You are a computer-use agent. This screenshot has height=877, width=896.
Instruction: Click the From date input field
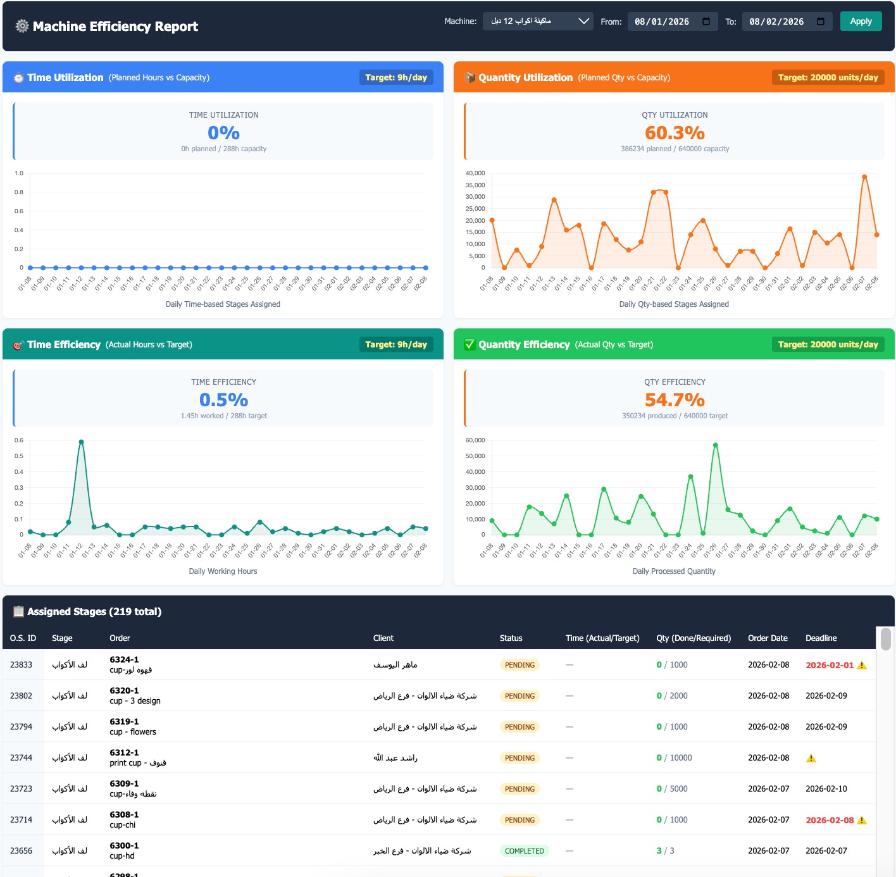(661, 22)
